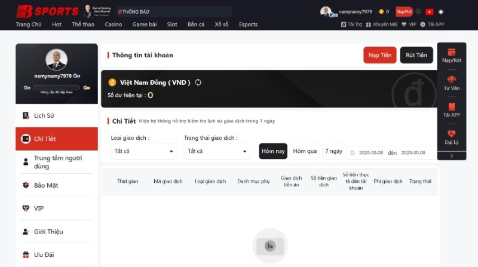This screenshot has height=267, width=478.
Task: Click the VIP level upgrade progress bar
Action: [x=57, y=87]
